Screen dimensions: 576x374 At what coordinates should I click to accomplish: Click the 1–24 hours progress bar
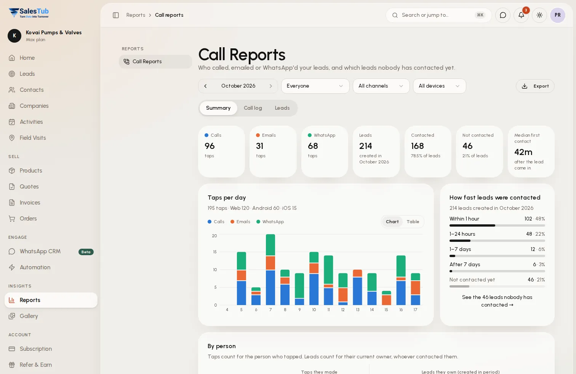497,241
